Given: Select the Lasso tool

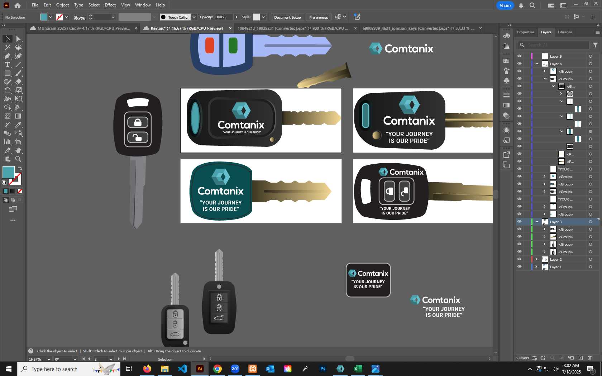Looking at the screenshot, I should pos(18,47).
